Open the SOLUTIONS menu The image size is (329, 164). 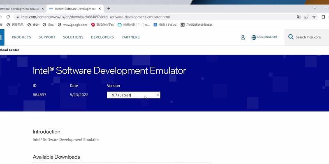pyautogui.click(x=73, y=37)
